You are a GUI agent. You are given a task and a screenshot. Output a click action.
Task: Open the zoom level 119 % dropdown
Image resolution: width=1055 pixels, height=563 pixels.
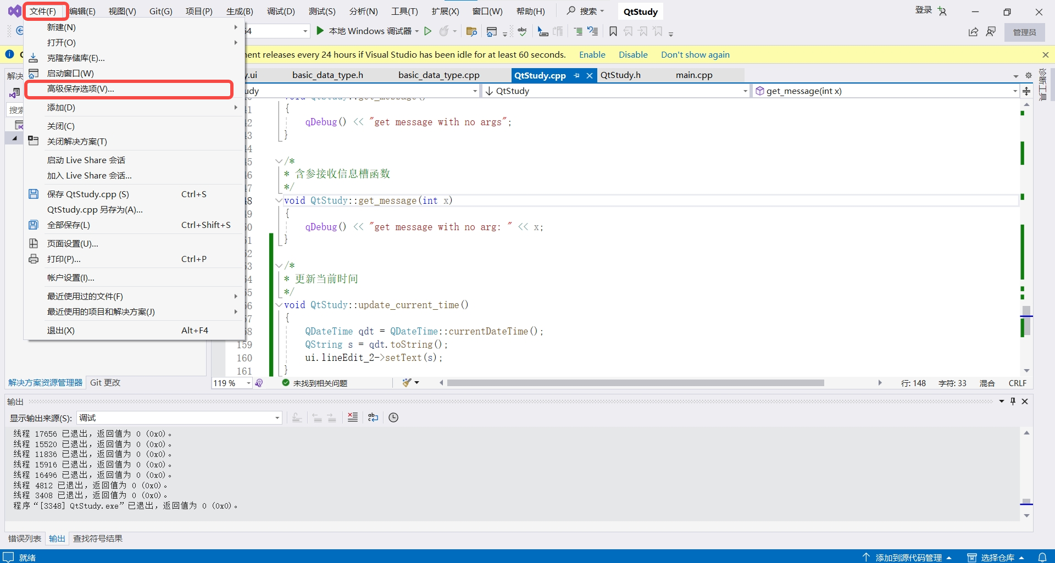click(x=248, y=383)
